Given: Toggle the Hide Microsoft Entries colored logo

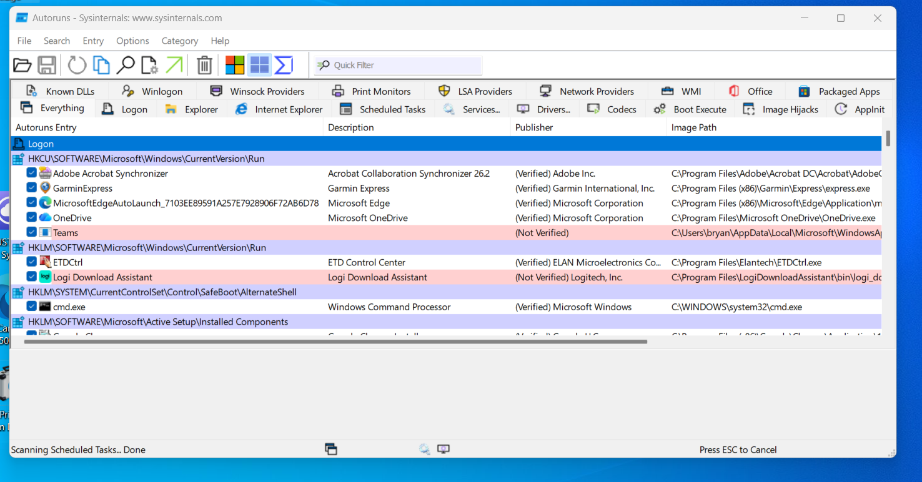Looking at the screenshot, I should point(235,65).
